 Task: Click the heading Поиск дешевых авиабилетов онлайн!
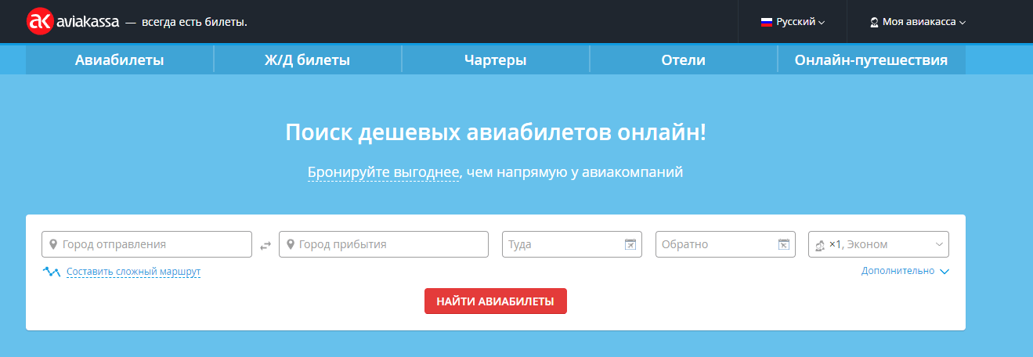(x=496, y=132)
